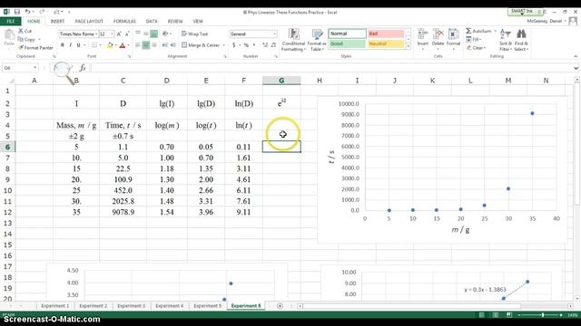Click Increase Decimal icon

point(264,45)
